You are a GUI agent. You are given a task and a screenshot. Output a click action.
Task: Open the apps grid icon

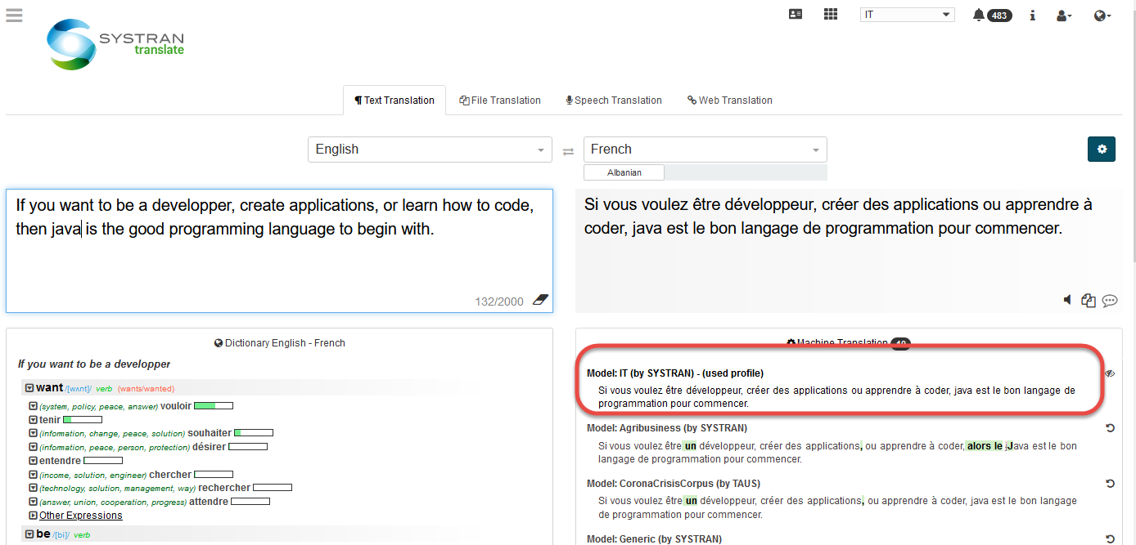pyautogui.click(x=831, y=14)
